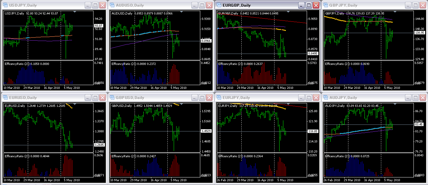Minimize the AUDUSD chart window
The image size is (428, 185).
pyautogui.click(x=194, y=5)
